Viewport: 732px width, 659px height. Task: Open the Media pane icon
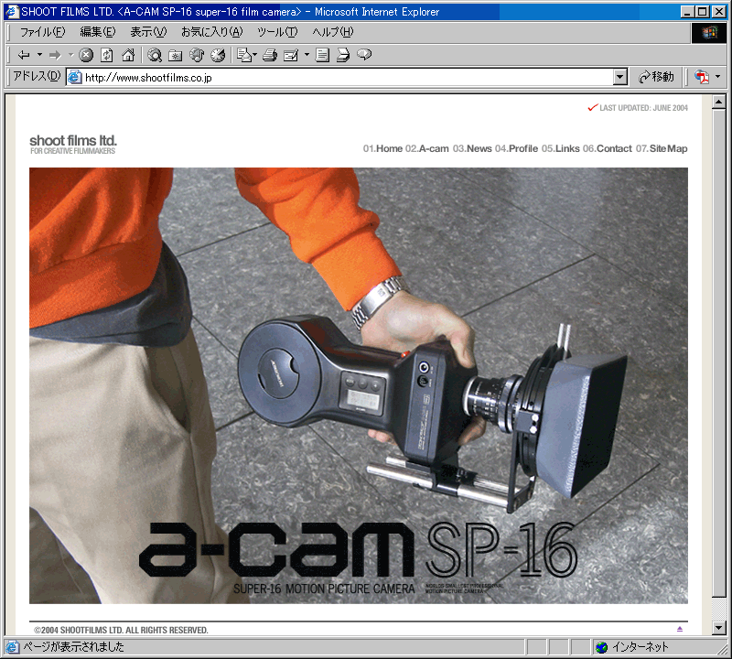[x=197, y=55]
